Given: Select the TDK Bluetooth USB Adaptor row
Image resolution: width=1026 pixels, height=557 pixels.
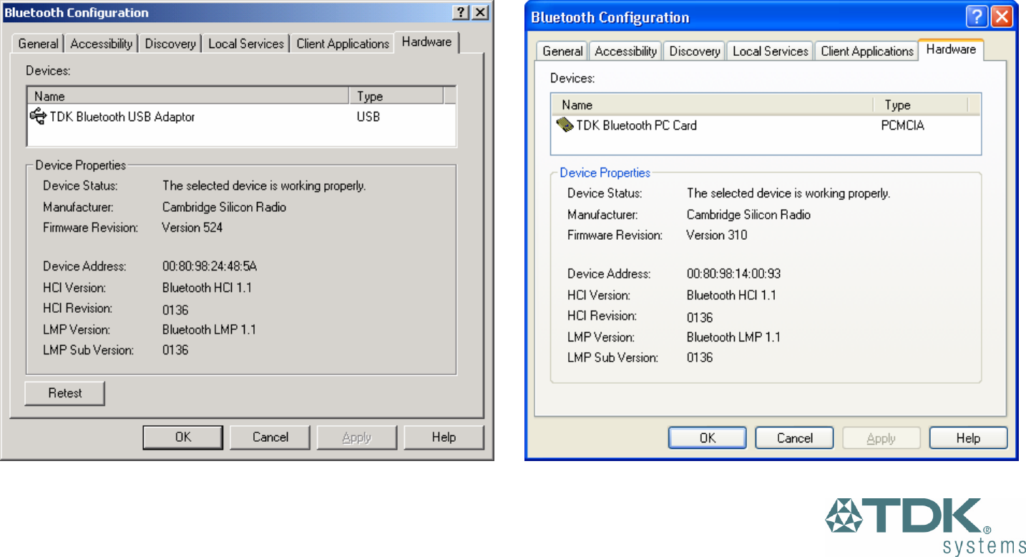Looking at the screenshot, I should pyautogui.click(x=122, y=117).
